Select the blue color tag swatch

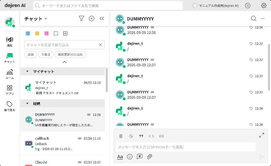28,33
